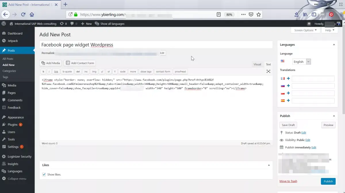The height and width of the screenshot is (193, 345).
Task: Toggle distraction-free fullscreen editor icon
Action: (x=268, y=71)
